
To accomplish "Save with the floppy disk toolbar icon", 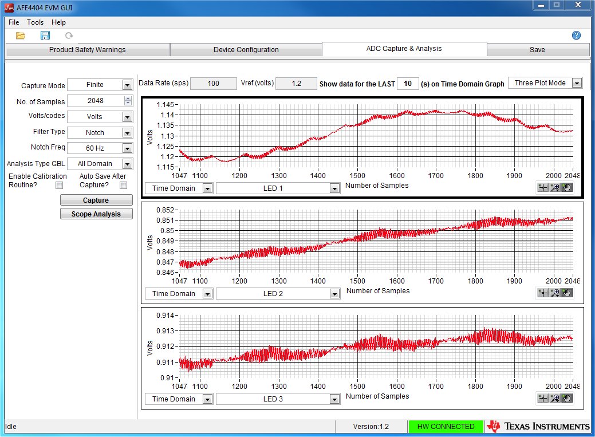I will [x=45, y=36].
